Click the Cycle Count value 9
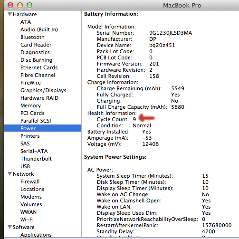 tap(134, 119)
